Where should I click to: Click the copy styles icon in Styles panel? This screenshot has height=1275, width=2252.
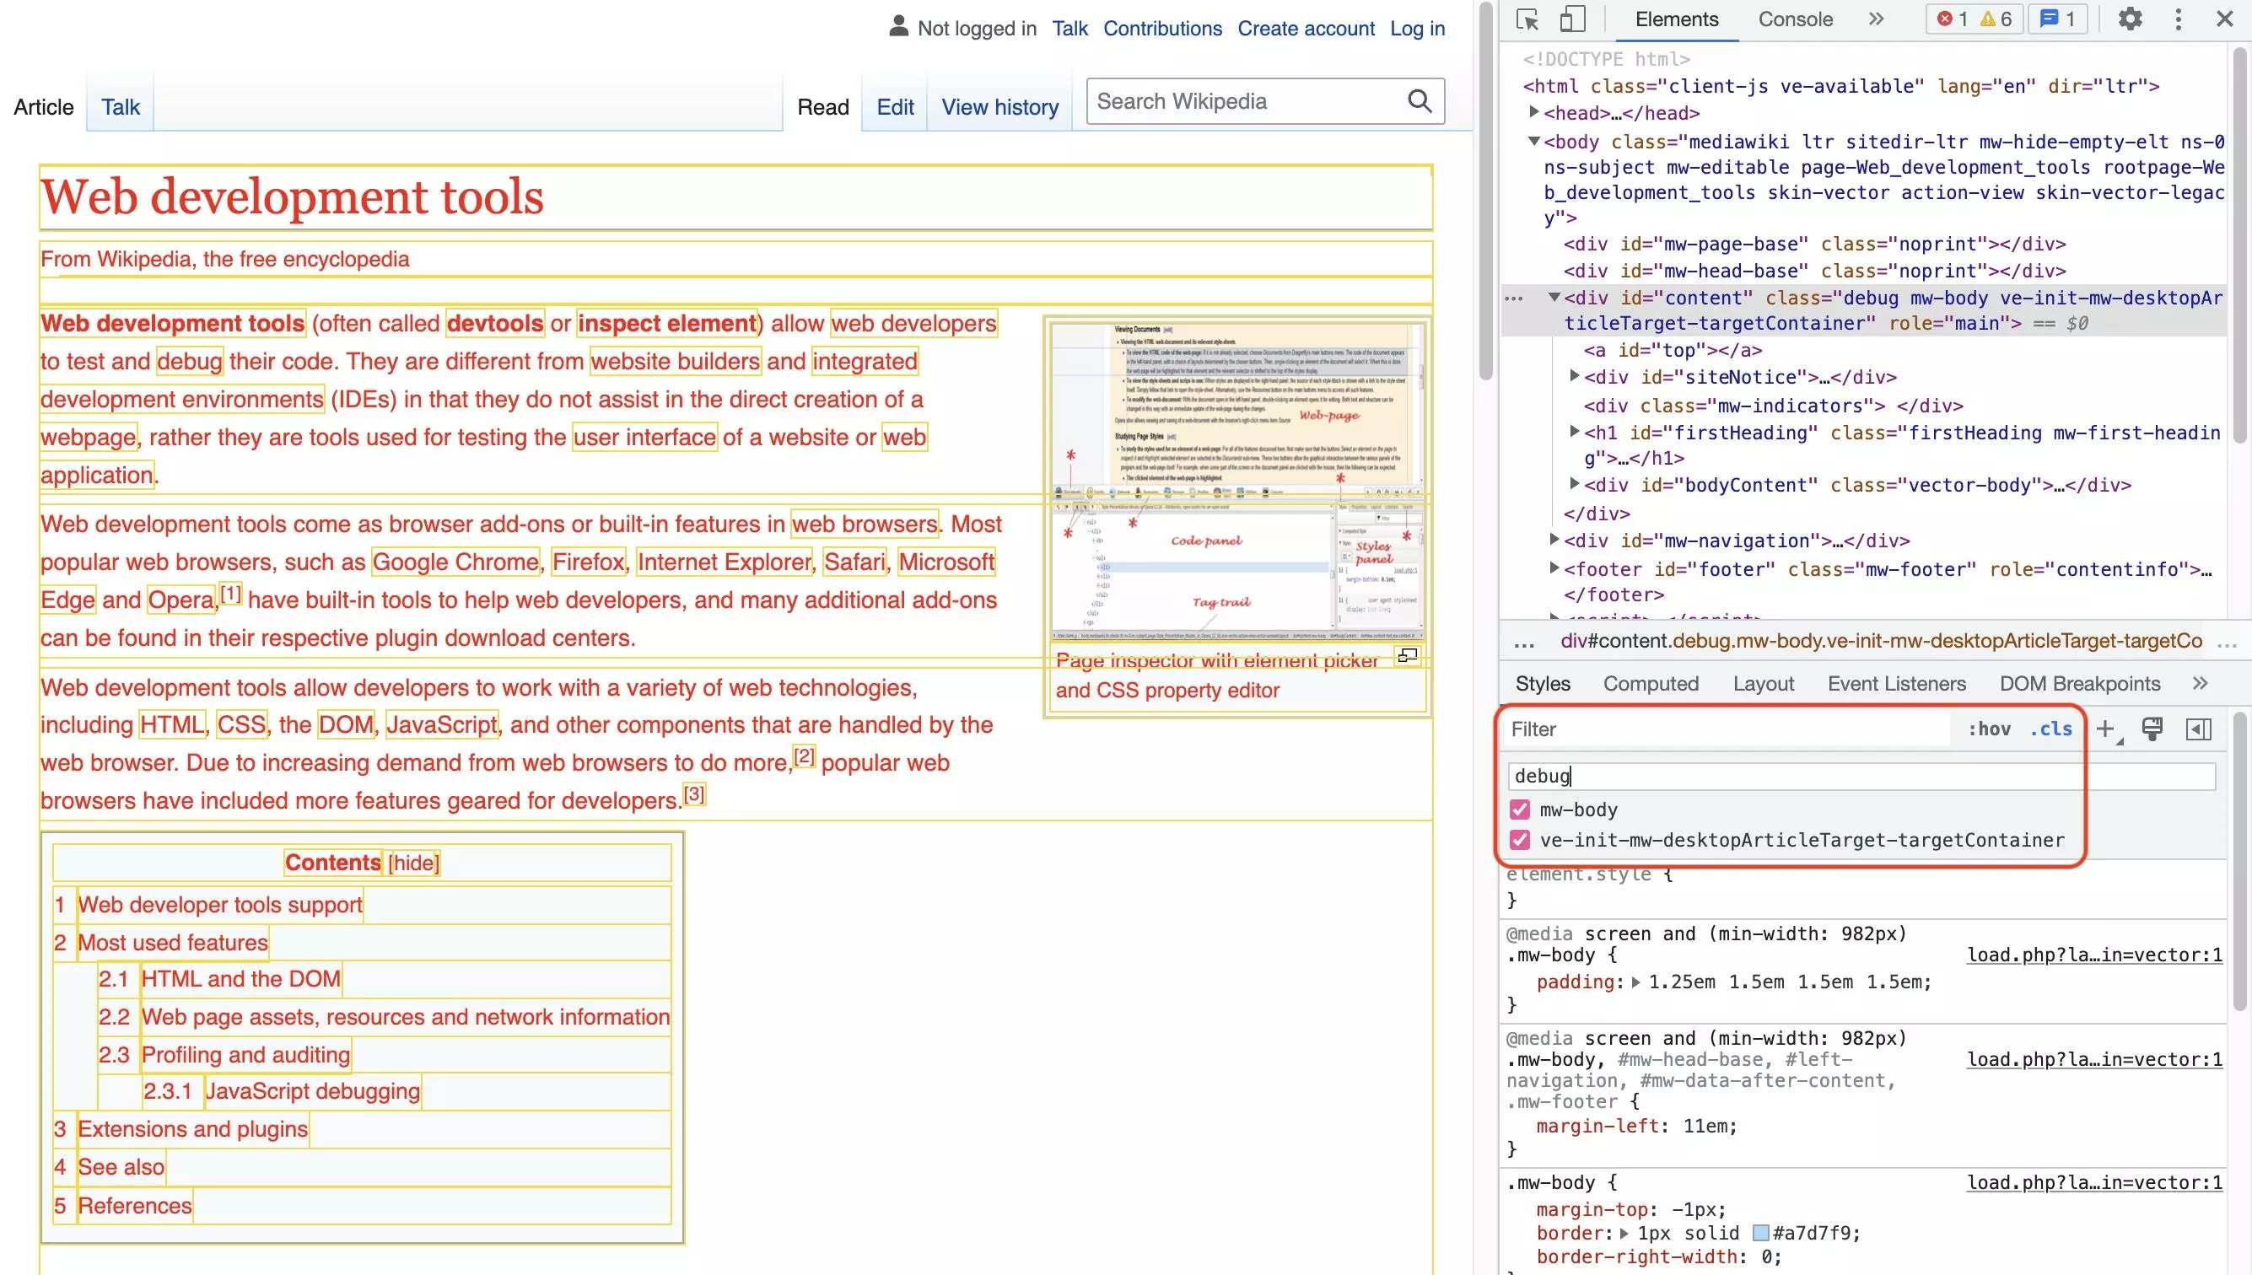(2153, 728)
